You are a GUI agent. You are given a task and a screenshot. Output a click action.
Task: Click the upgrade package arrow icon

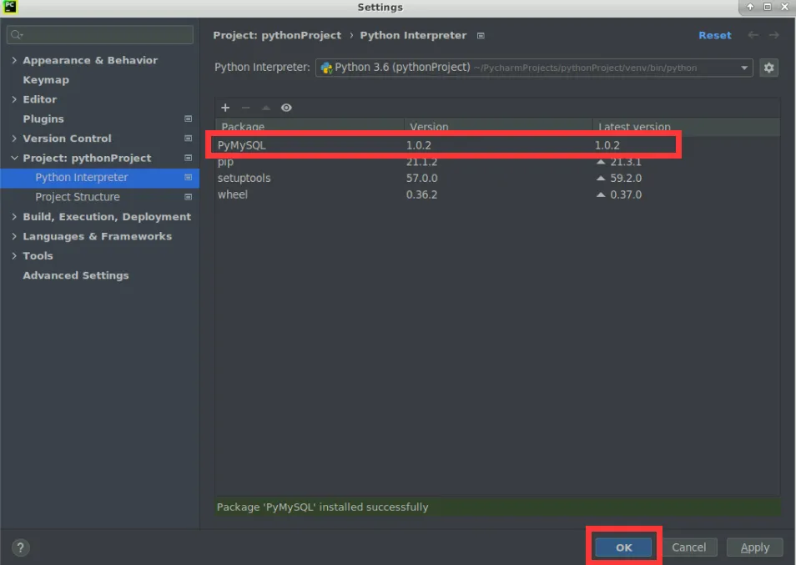[266, 108]
